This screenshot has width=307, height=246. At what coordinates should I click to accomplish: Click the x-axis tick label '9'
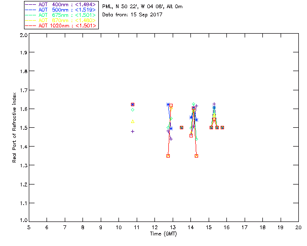[x=101, y=227]
